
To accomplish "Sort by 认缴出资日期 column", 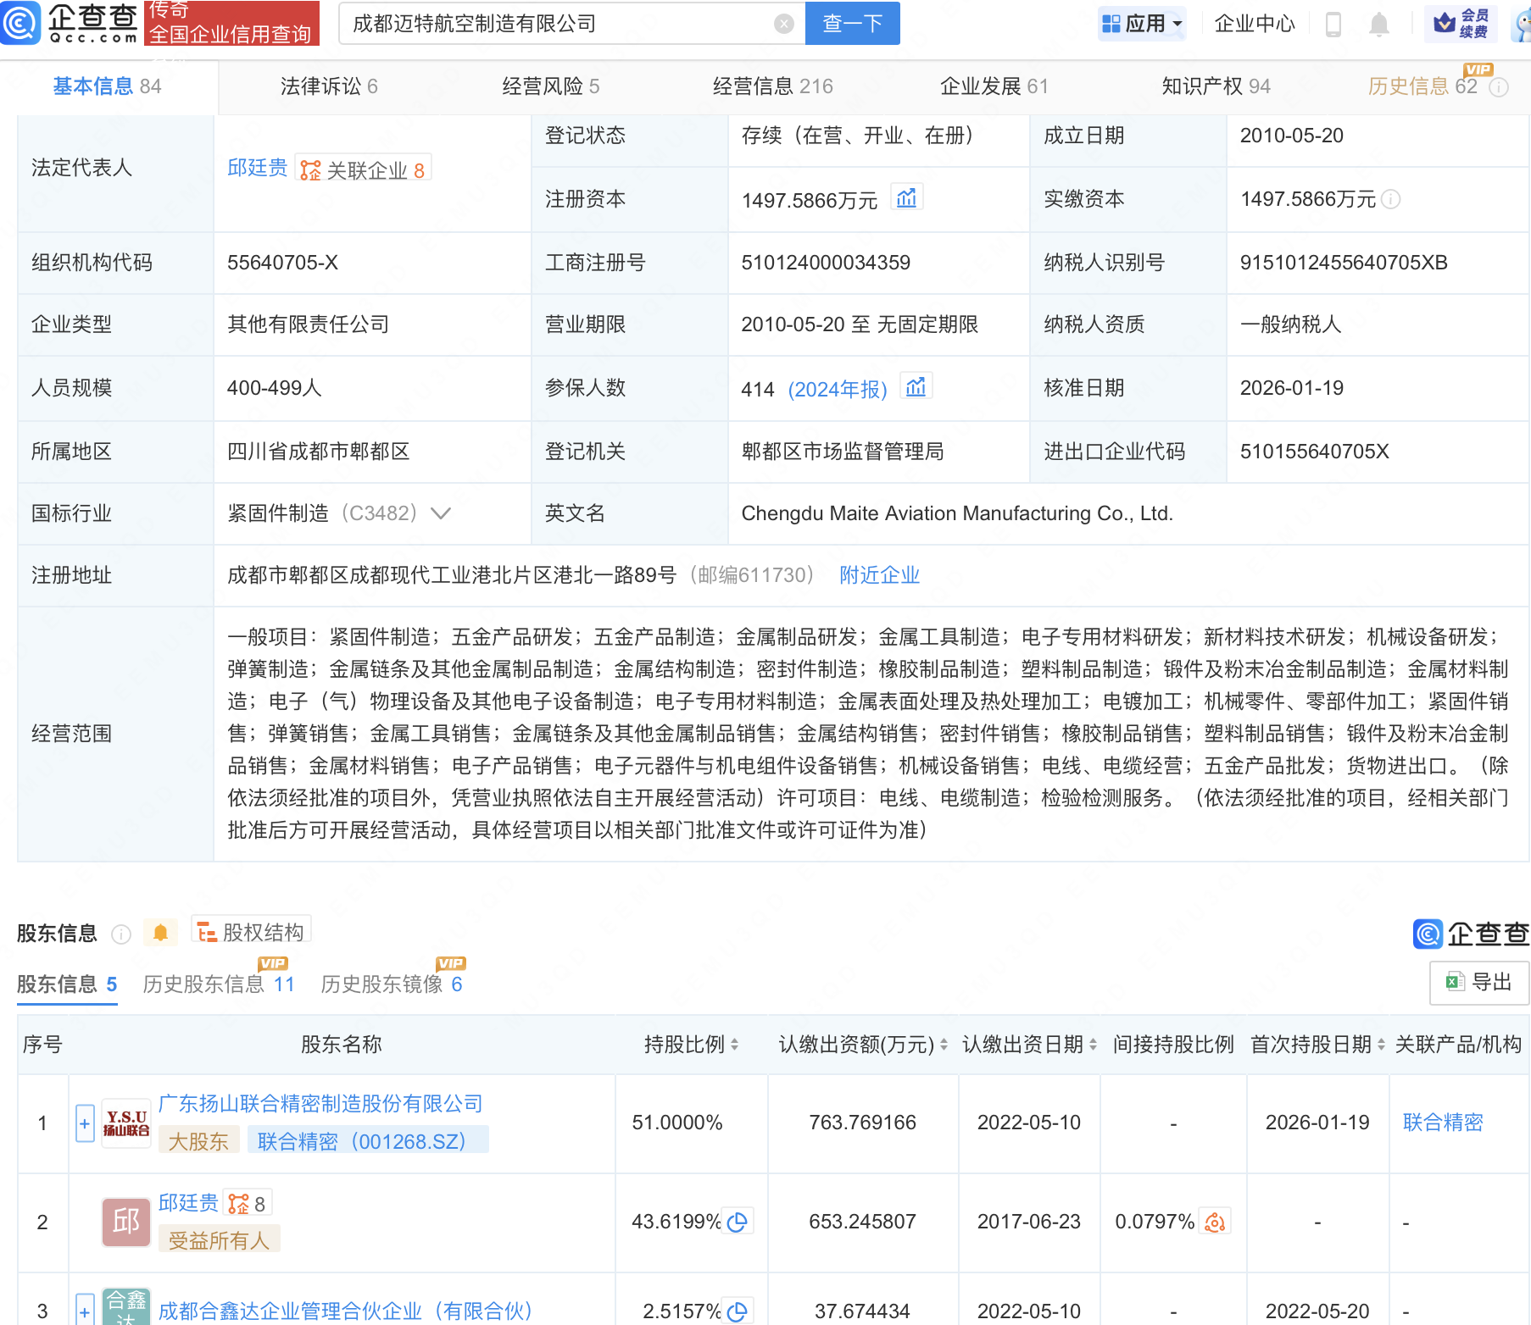I will click(x=1093, y=1045).
